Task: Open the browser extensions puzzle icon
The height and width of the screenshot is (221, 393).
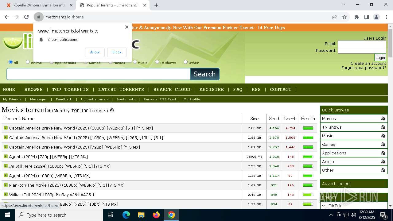Action: pos(357,17)
